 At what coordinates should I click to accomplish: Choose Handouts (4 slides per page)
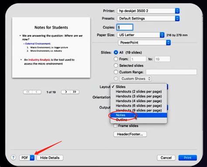click(x=139, y=101)
